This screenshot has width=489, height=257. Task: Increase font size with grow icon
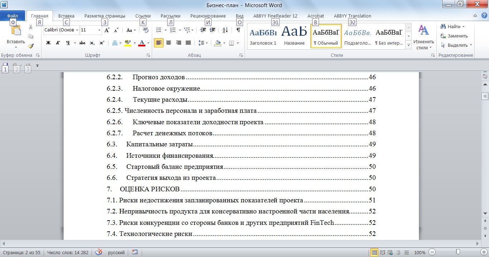(x=107, y=30)
